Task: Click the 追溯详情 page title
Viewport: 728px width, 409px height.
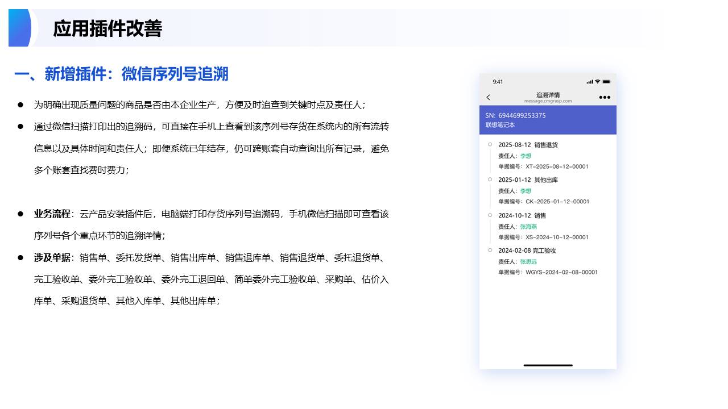Action: pos(548,95)
